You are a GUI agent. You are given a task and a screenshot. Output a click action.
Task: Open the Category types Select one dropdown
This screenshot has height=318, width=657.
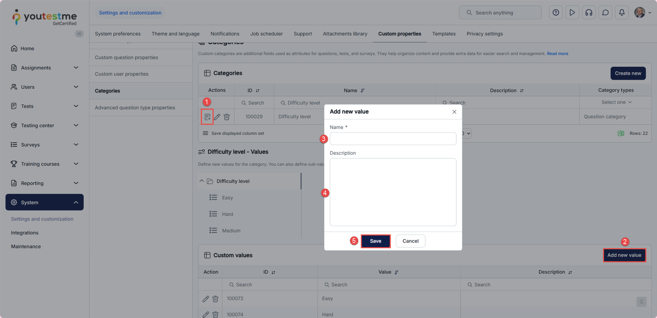616,103
